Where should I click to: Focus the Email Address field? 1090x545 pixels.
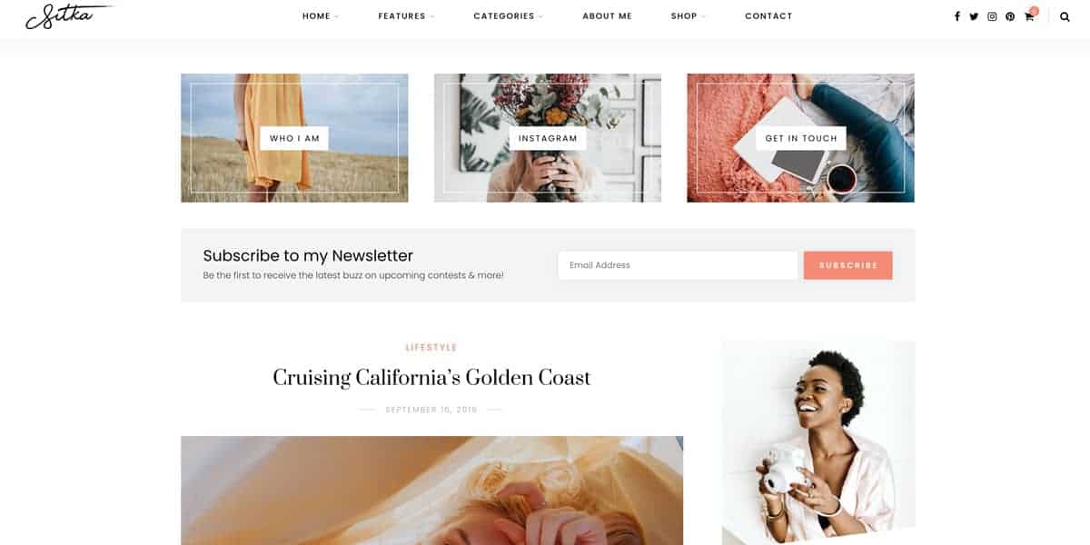click(678, 265)
